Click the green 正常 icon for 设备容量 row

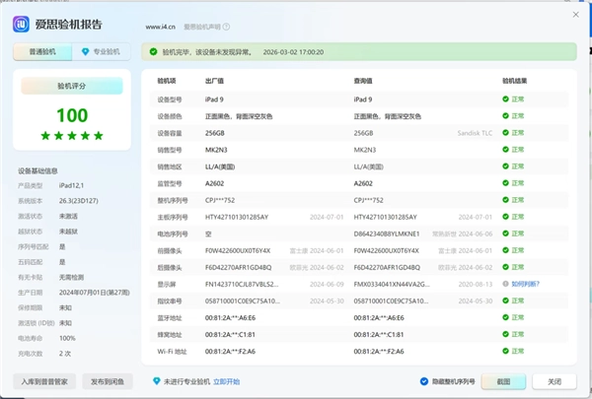[x=505, y=133]
